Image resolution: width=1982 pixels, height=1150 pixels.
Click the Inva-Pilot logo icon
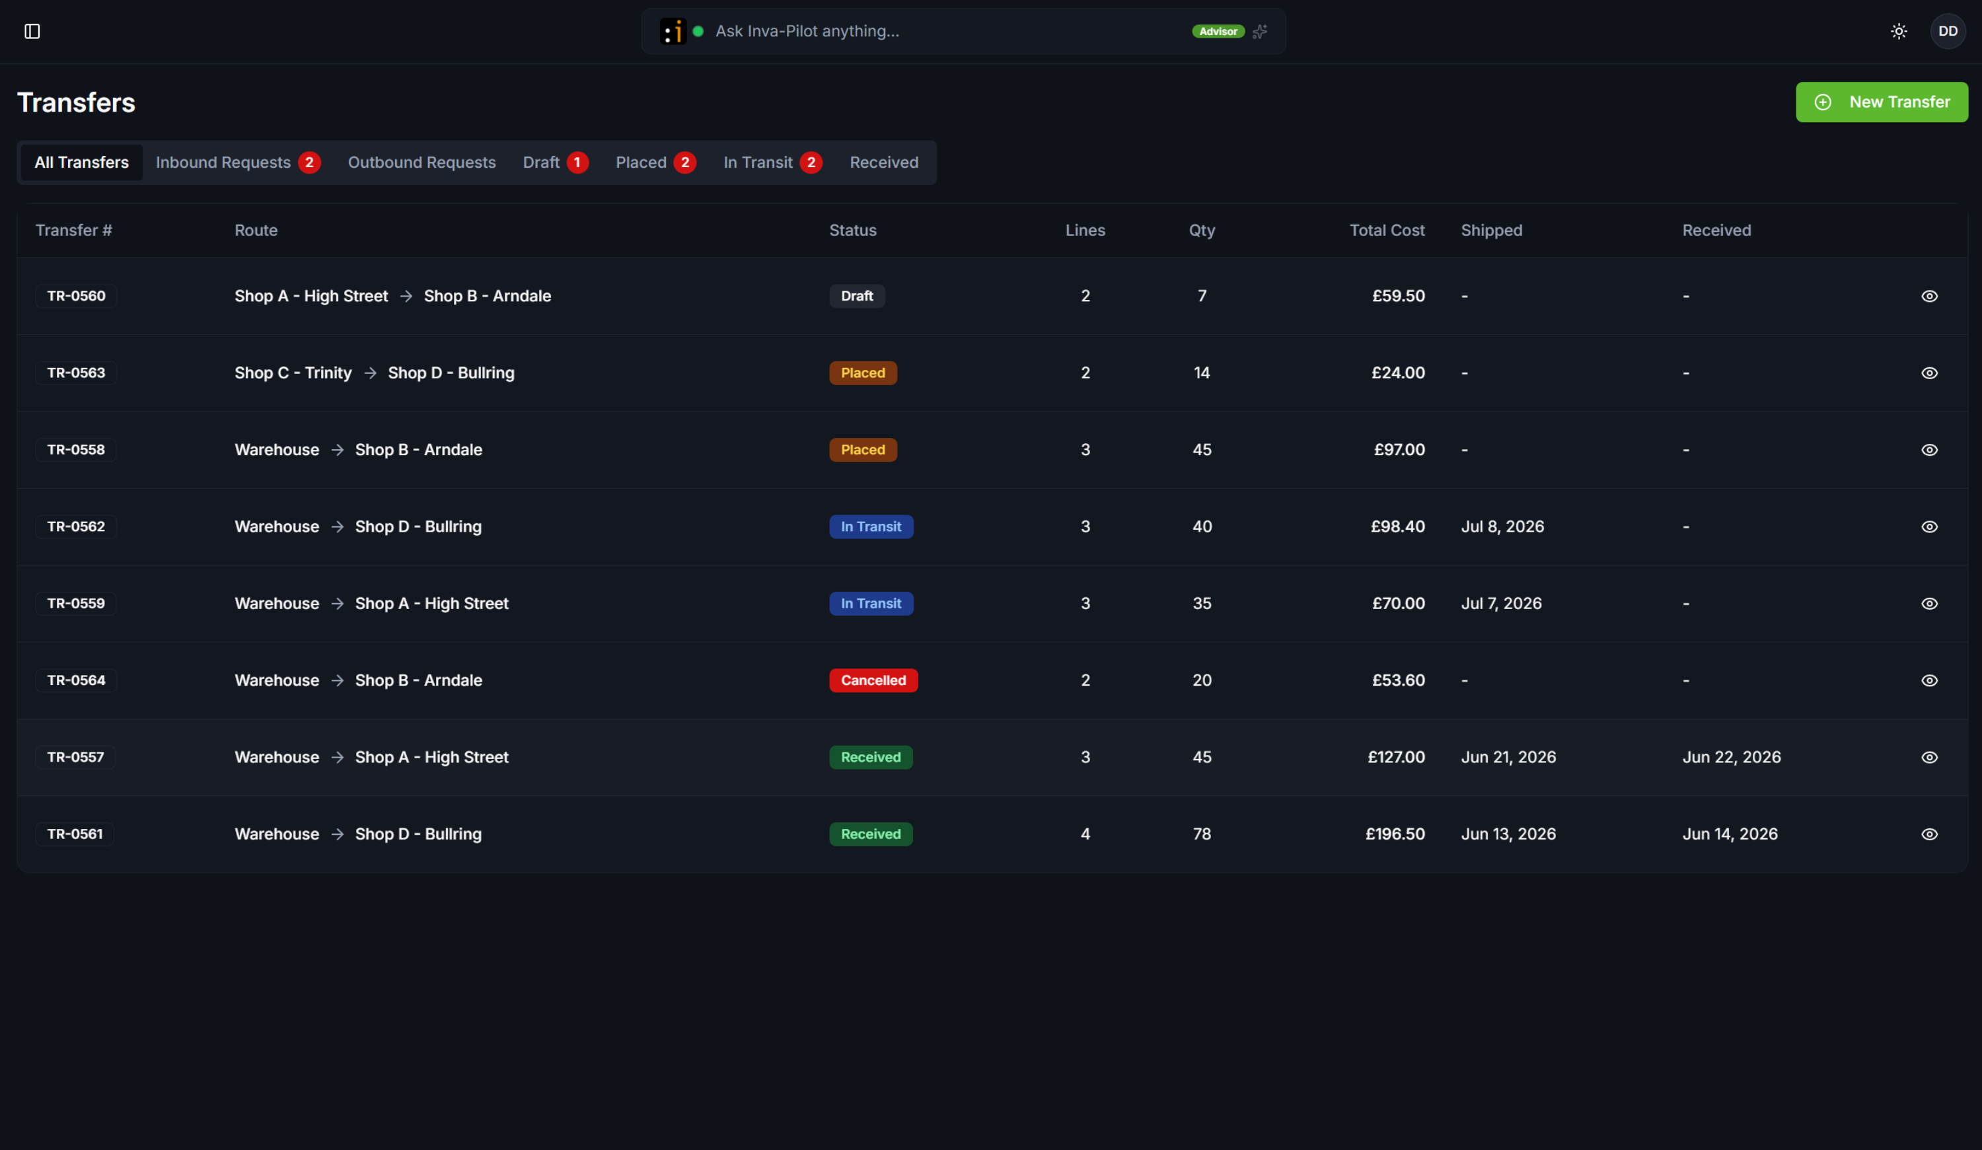673,32
